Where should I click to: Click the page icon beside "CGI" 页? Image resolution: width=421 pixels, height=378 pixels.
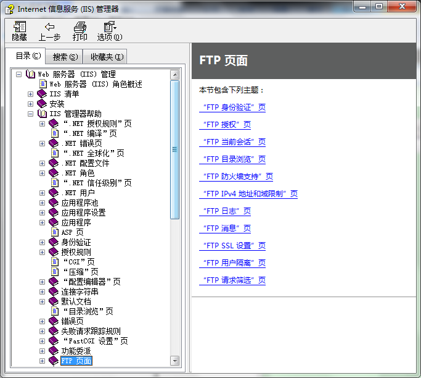click(x=55, y=262)
